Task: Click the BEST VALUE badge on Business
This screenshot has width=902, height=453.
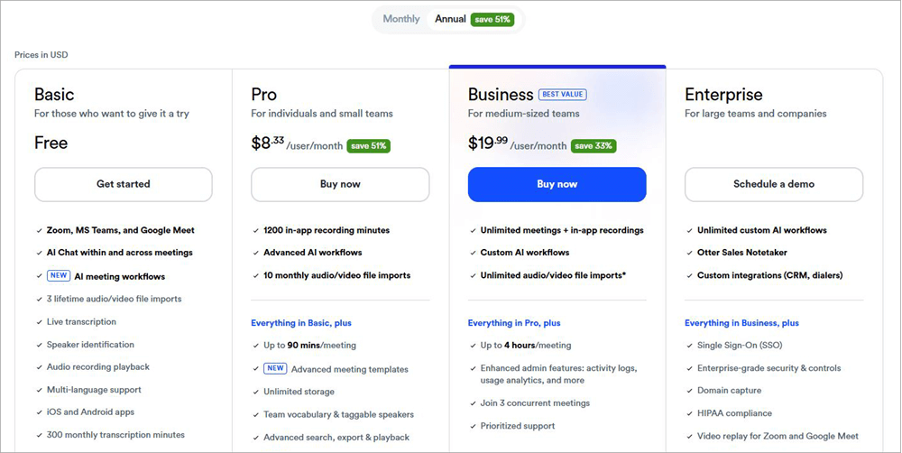Action: (x=563, y=94)
